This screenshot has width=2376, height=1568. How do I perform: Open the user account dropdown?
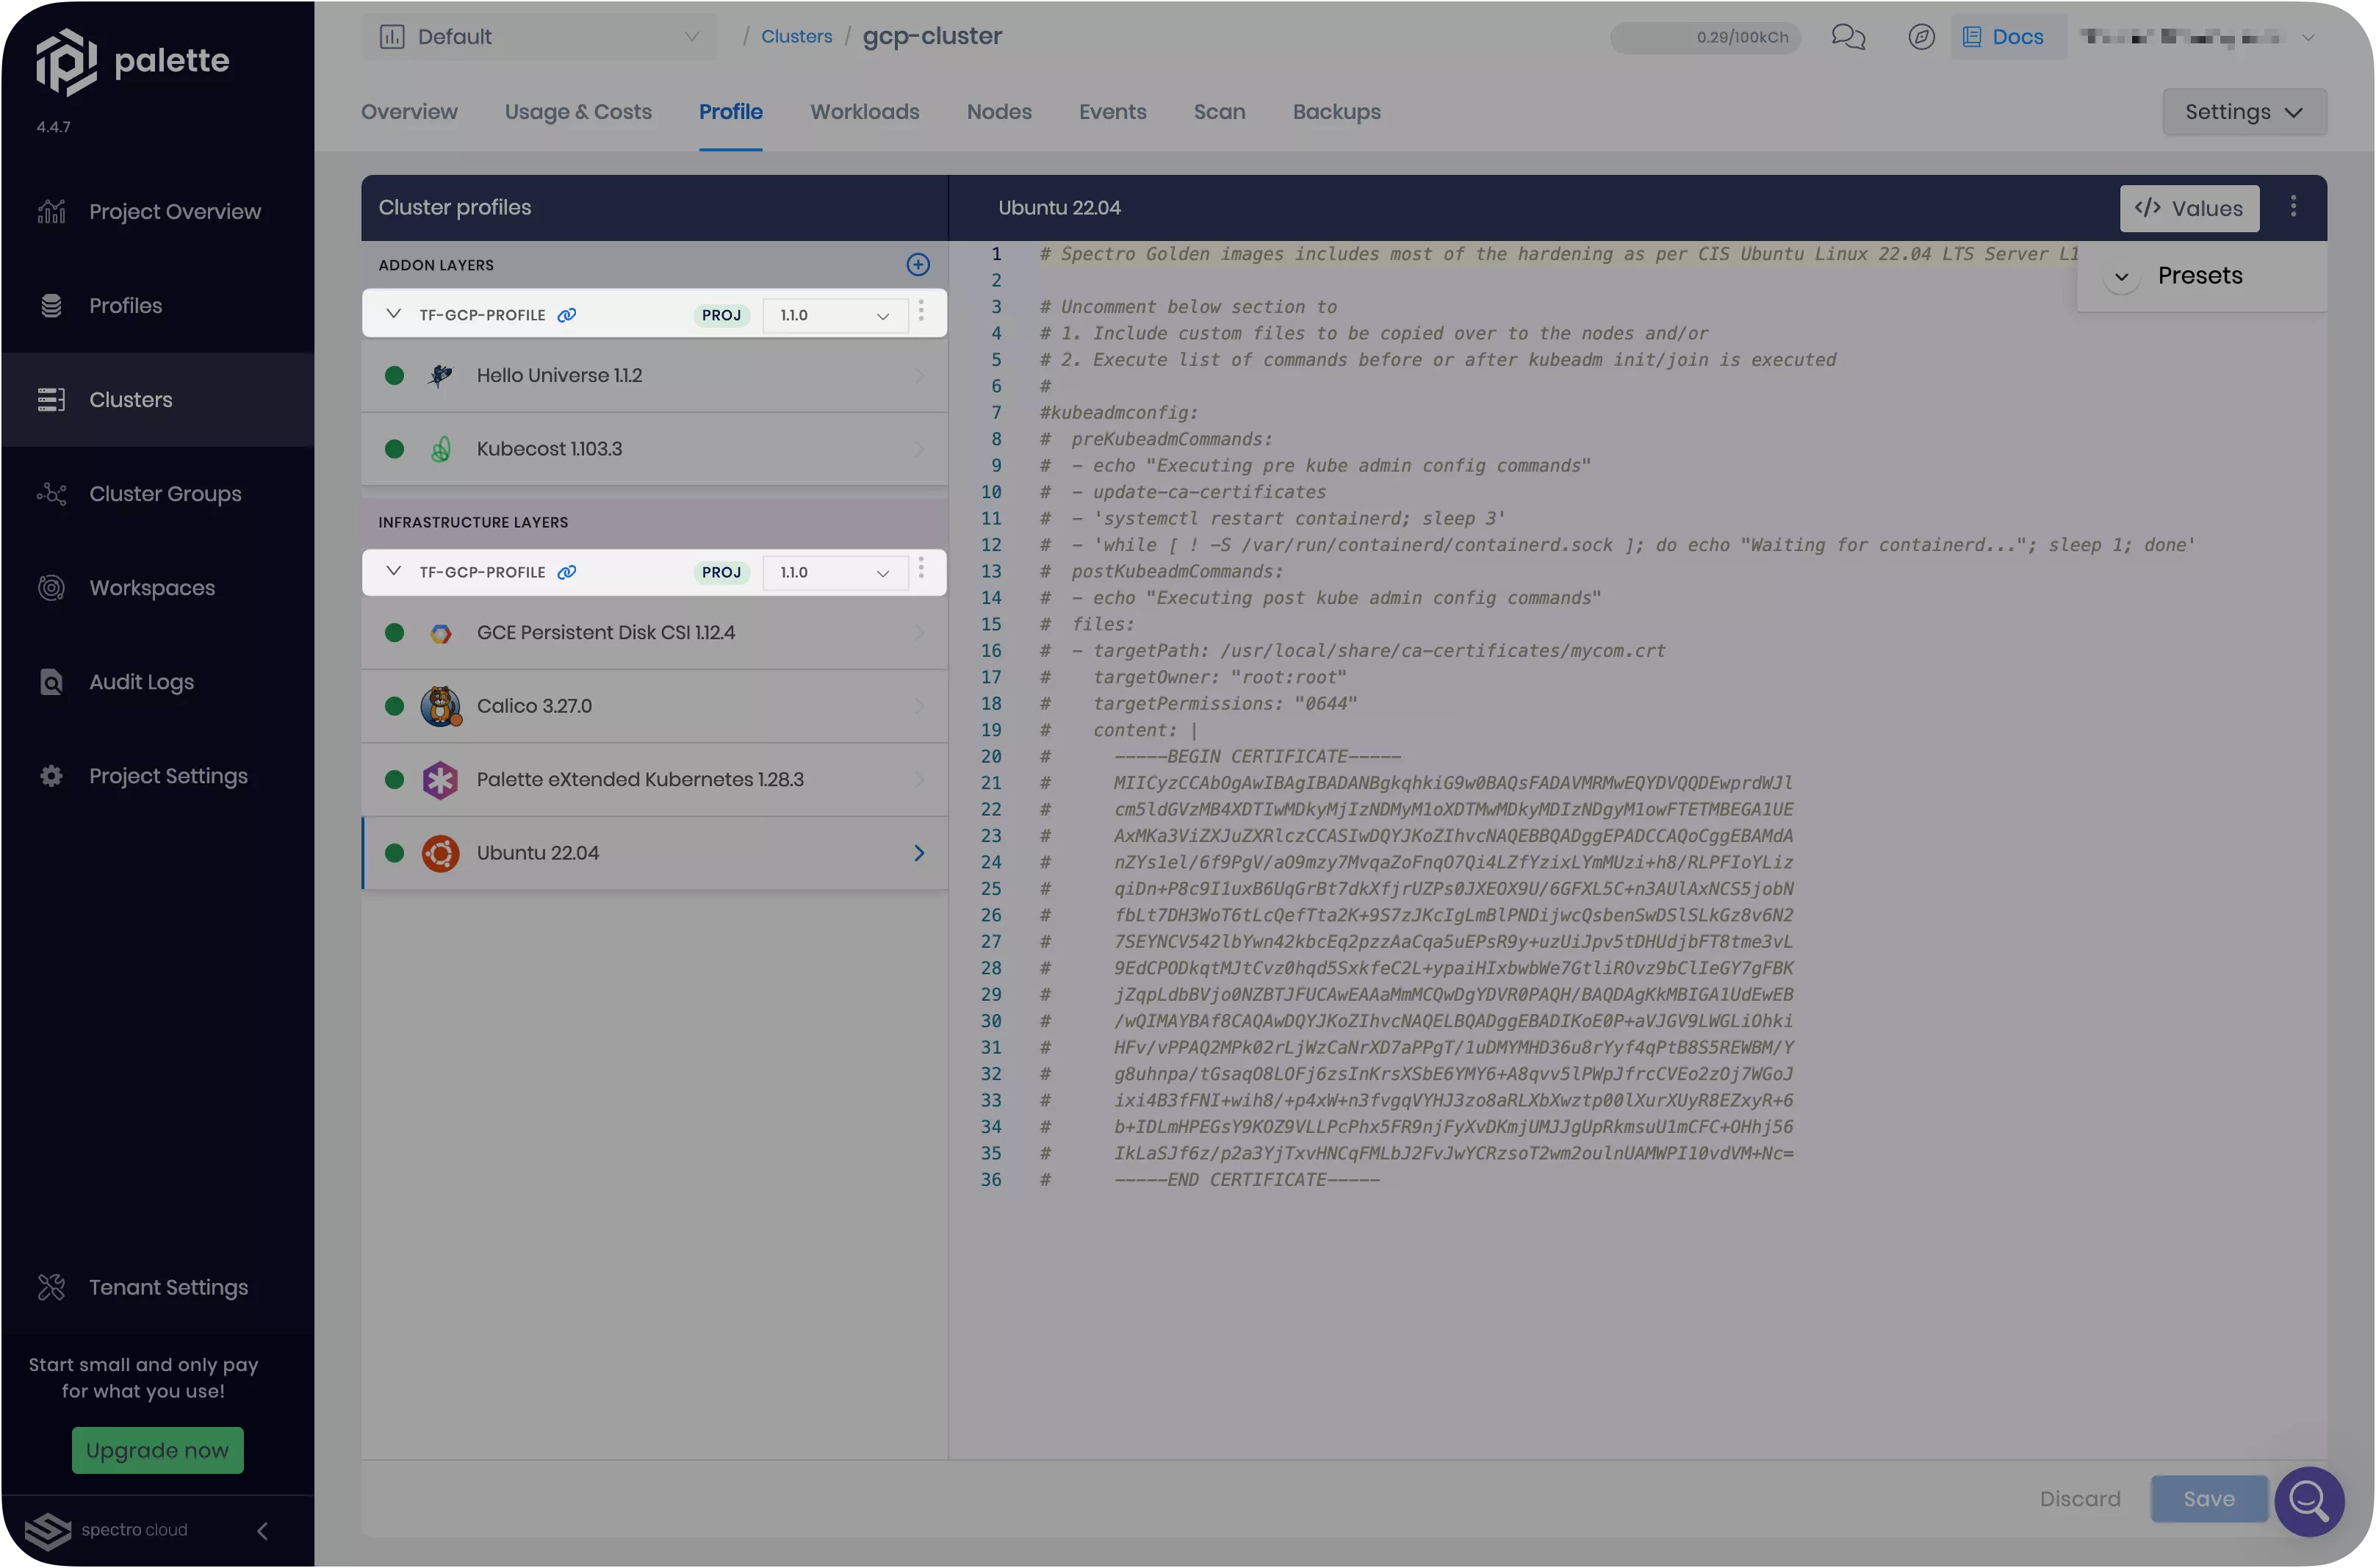2197,38
